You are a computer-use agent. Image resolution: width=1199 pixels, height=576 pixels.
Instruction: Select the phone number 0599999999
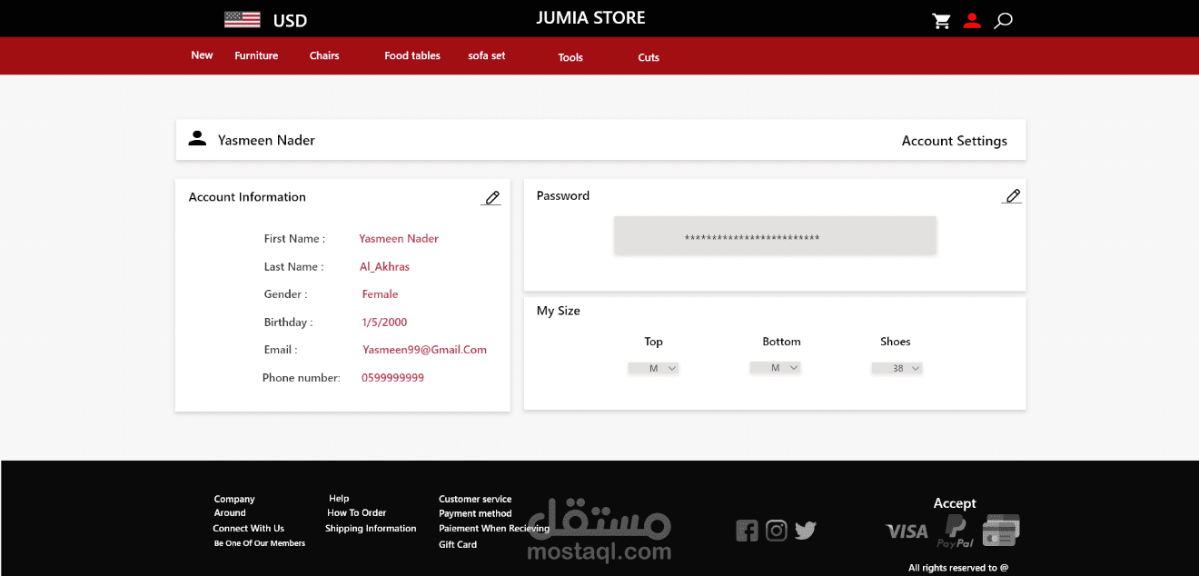click(x=392, y=378)
